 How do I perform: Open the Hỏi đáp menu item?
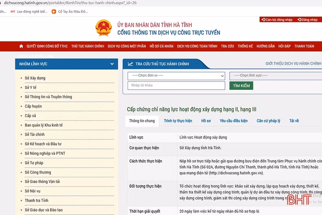pyautogui.click(x=284, y=46)
